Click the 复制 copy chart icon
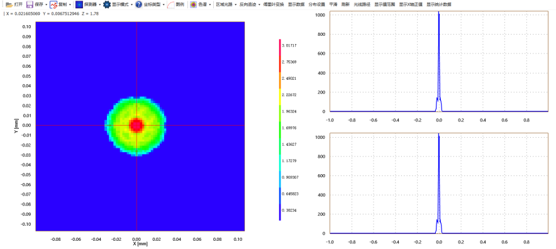The height and width of the screenshot is (249, 556). [x=53, y=4]
